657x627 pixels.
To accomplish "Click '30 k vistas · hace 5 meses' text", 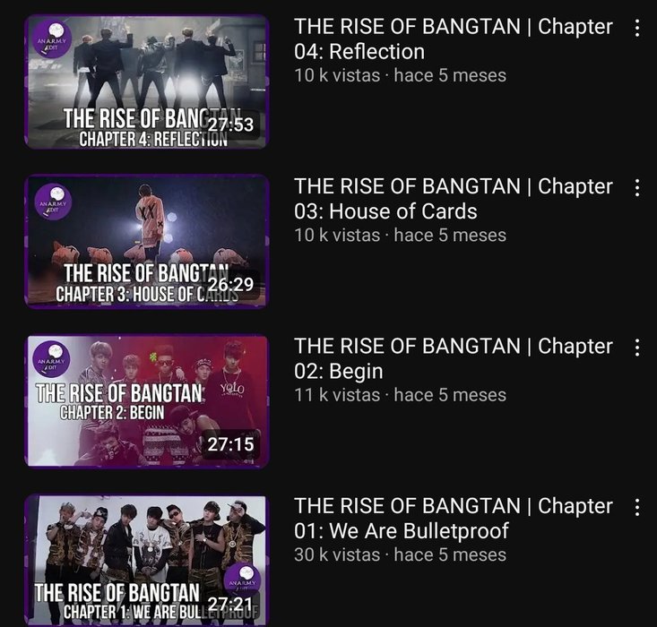I will point(400,554).
